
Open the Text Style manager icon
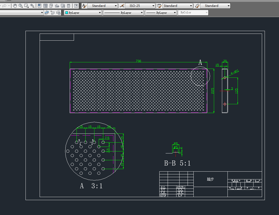pos(84,6)
